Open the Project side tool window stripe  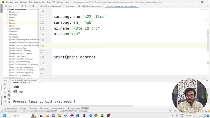[x=1, y=9]
